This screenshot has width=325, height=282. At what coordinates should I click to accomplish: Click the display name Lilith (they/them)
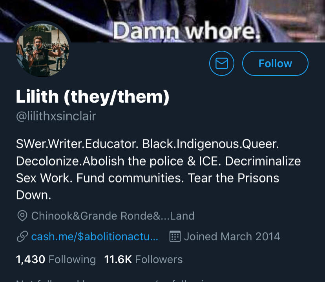(93, 97)
